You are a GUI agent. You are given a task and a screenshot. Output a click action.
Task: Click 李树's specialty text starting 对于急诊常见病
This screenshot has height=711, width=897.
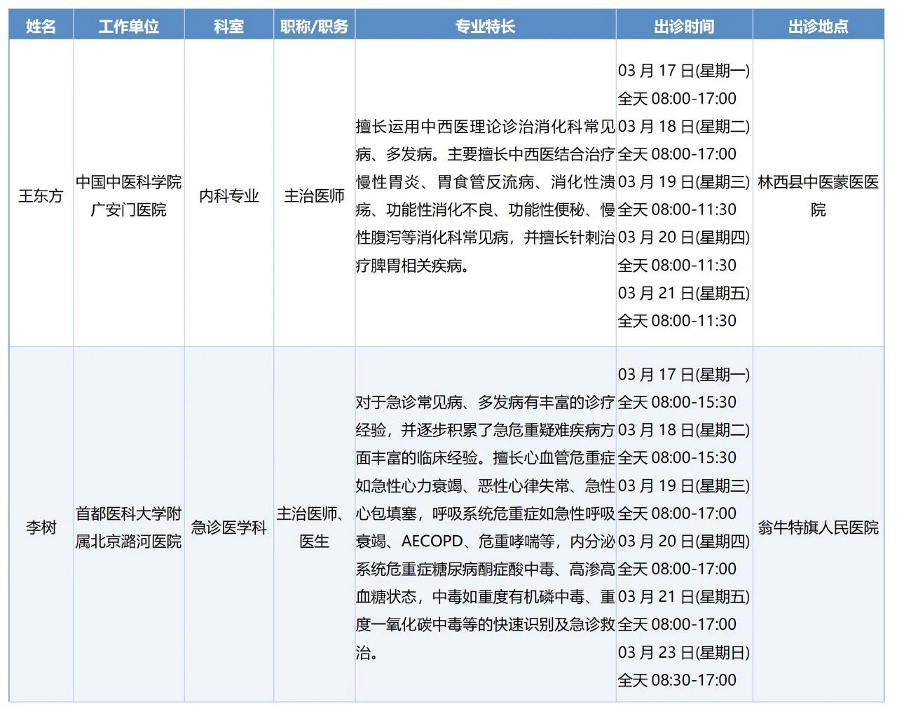pos(486,527)
